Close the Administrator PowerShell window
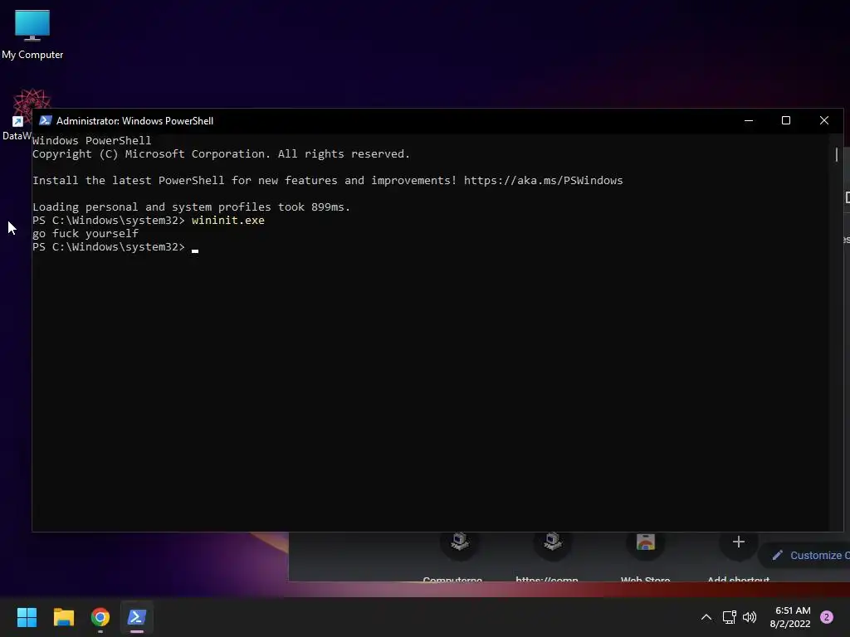Screen dimensions: 850x637 [823, 120]
